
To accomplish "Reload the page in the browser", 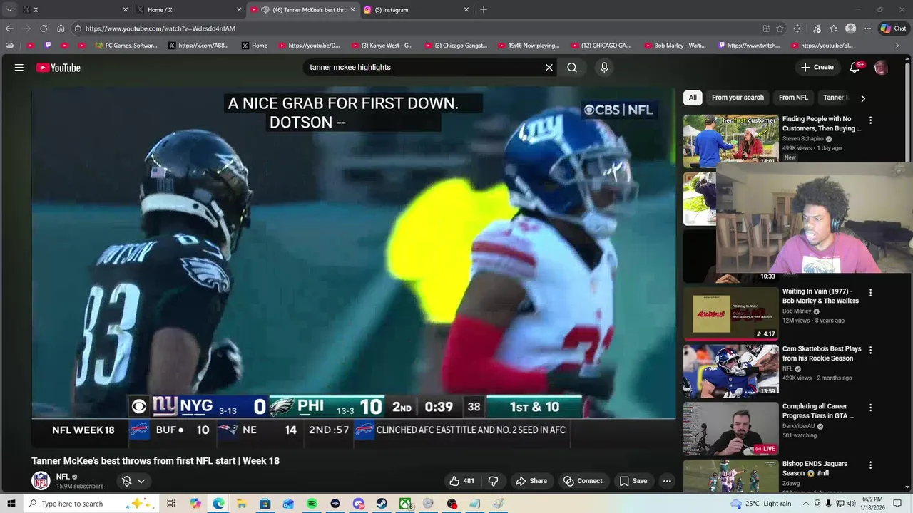I will [x=44, y=28].
